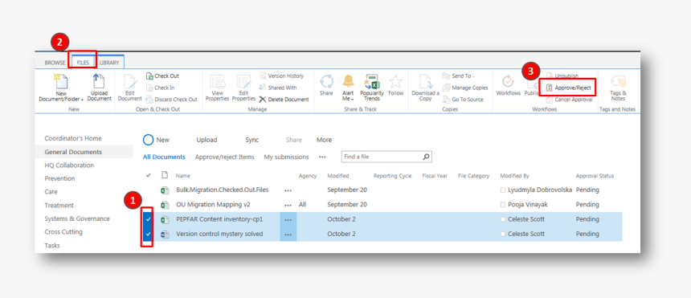Click the Upload command link
Screen dimensions: 691x298
click(206, 140)
